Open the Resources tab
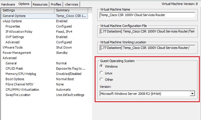 [40, 4]
